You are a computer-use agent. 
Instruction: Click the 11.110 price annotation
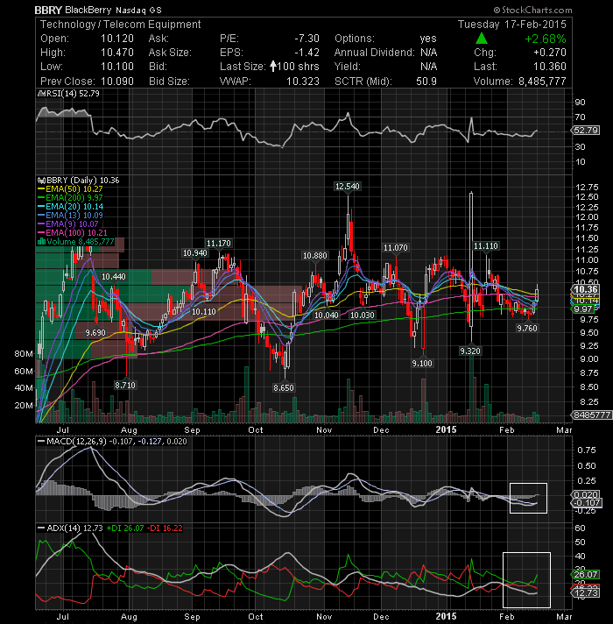coord(486,246)
